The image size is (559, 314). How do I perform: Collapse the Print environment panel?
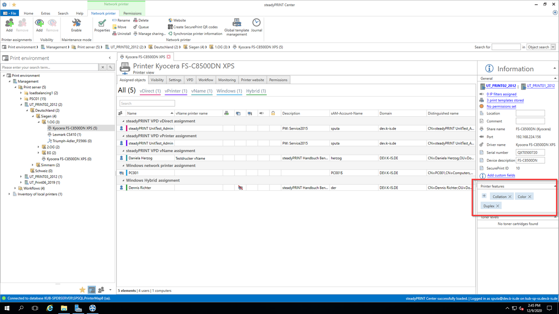(110, 58)
